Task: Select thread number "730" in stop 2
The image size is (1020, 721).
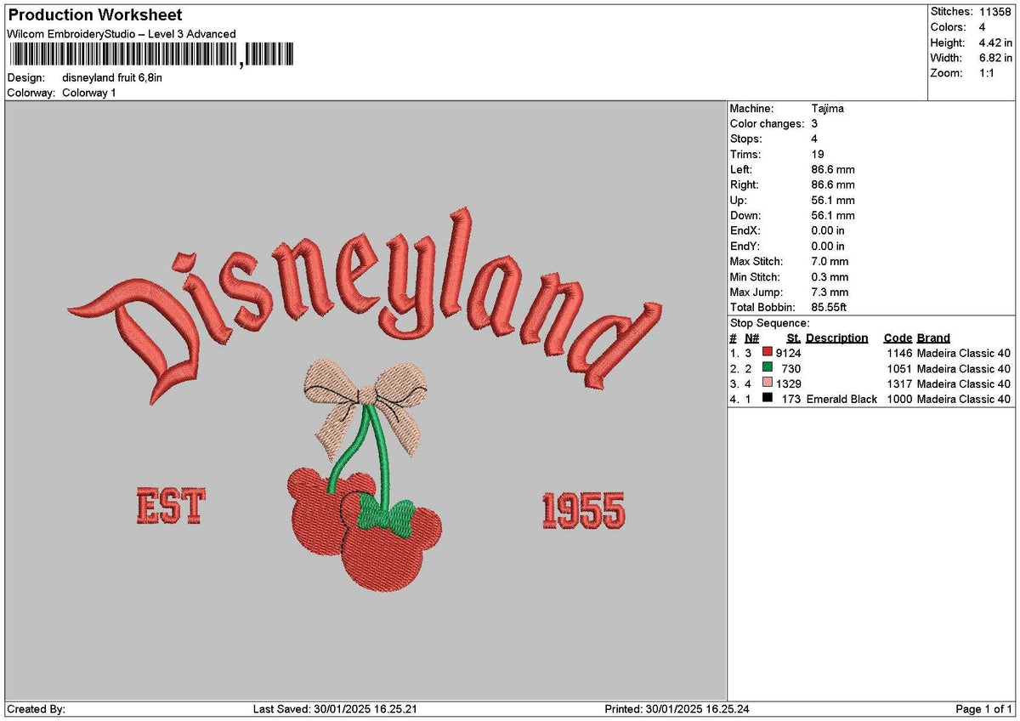Action: click(791, 368)
